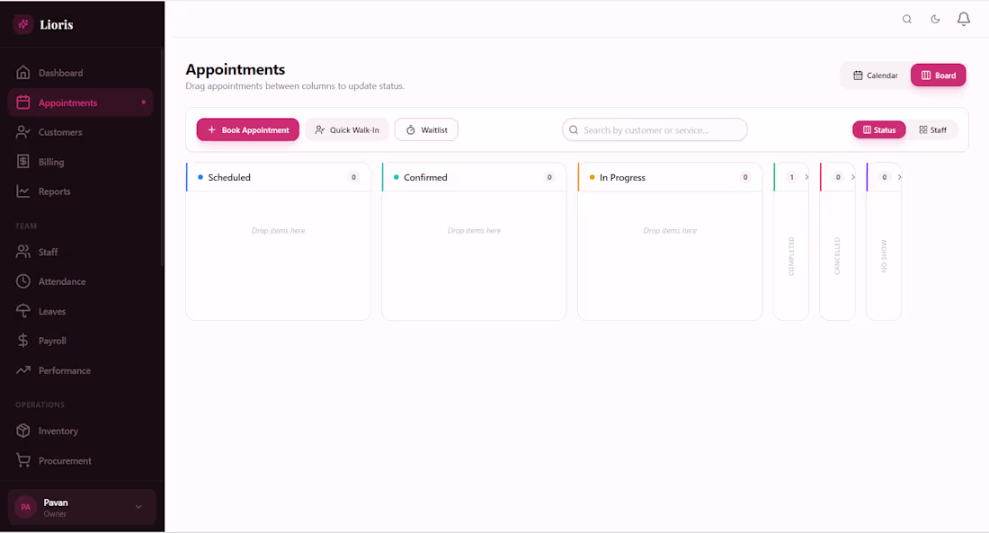
Task: Click the Reports chart icon
Action: (23, 191)
